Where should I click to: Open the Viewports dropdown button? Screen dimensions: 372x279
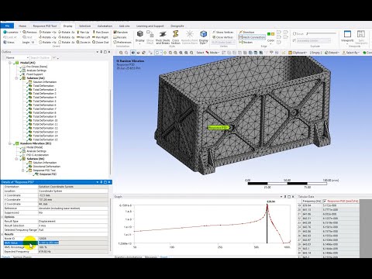pyautogui.click(x=347, y=36)
